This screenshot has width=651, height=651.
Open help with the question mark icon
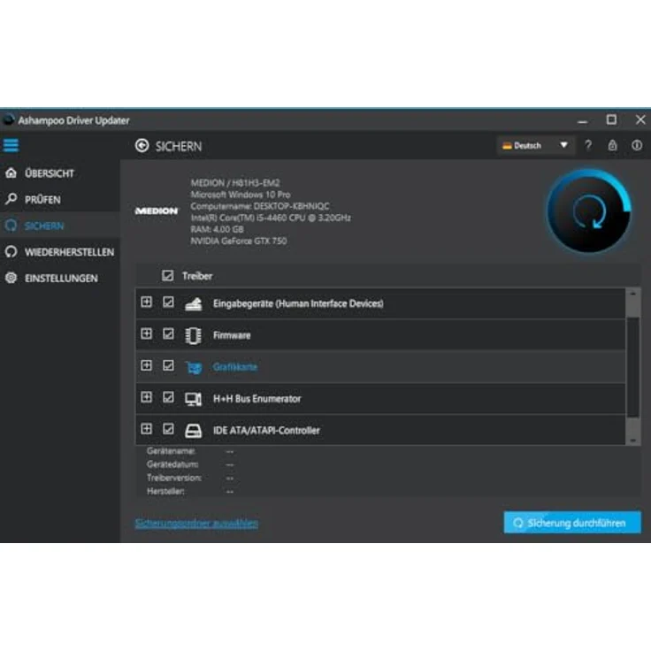pos(588,145)
